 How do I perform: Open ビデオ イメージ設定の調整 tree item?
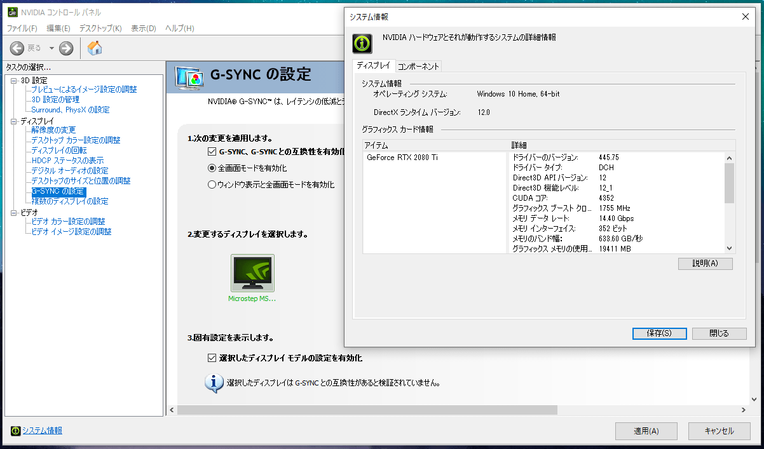[71, 232]
